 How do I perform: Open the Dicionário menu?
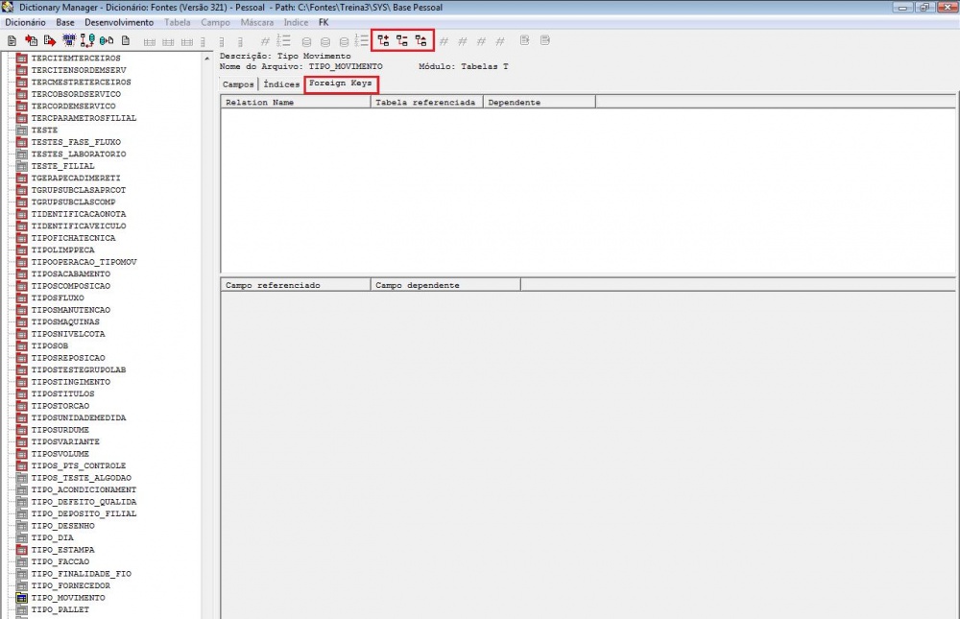point(25,21)
